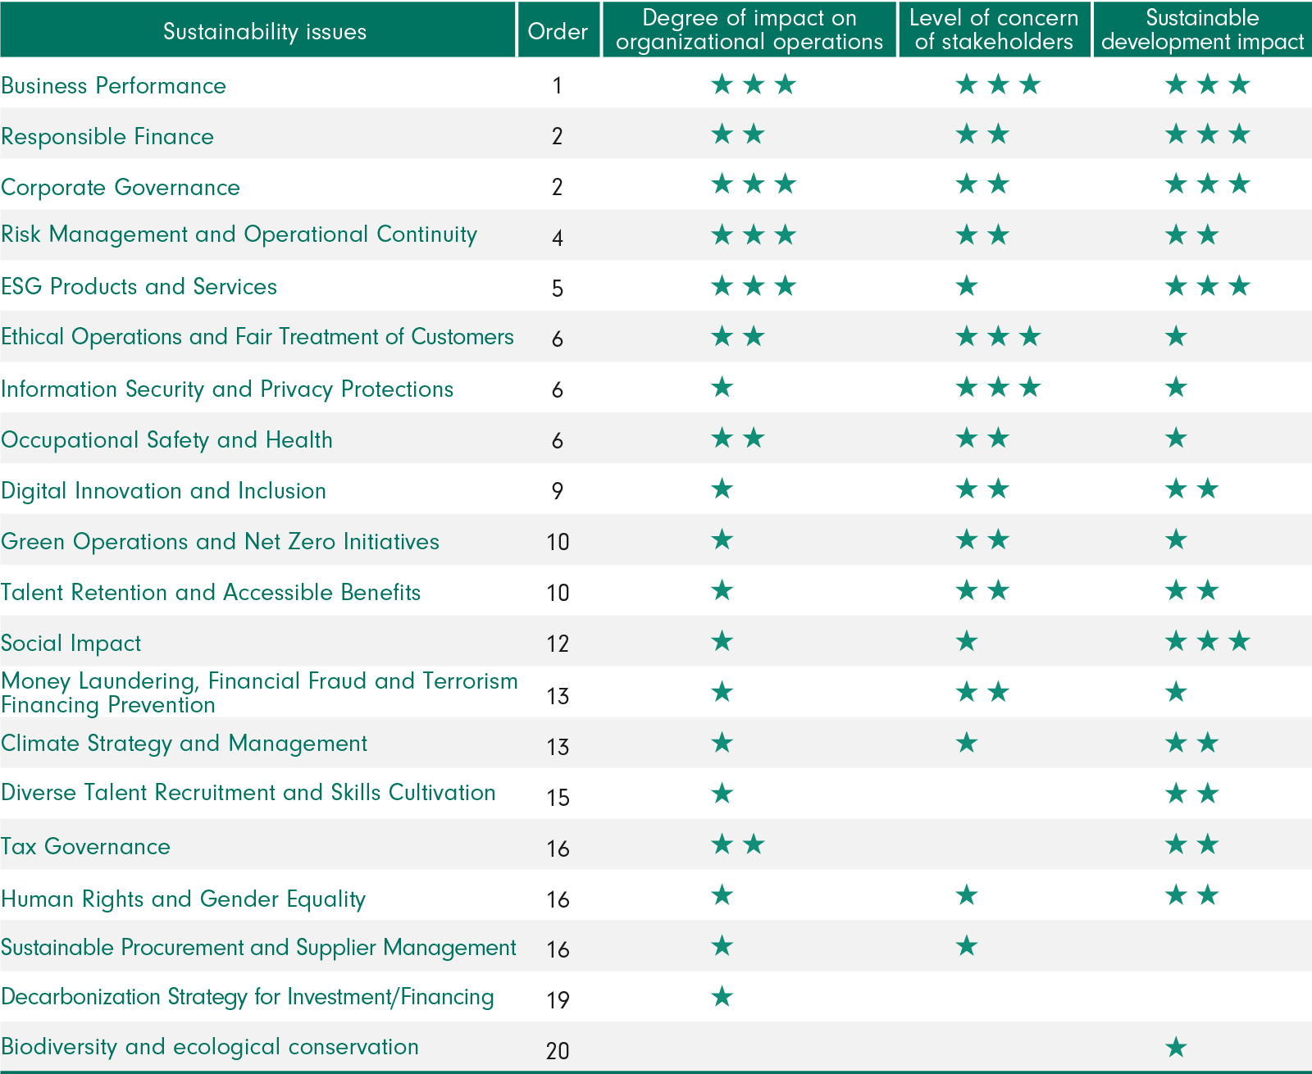The width and height of the screenshot is (1312, 1074).
Task: Click 'Risk Management and Operational Continuity'
Action: tap(239, 234)
